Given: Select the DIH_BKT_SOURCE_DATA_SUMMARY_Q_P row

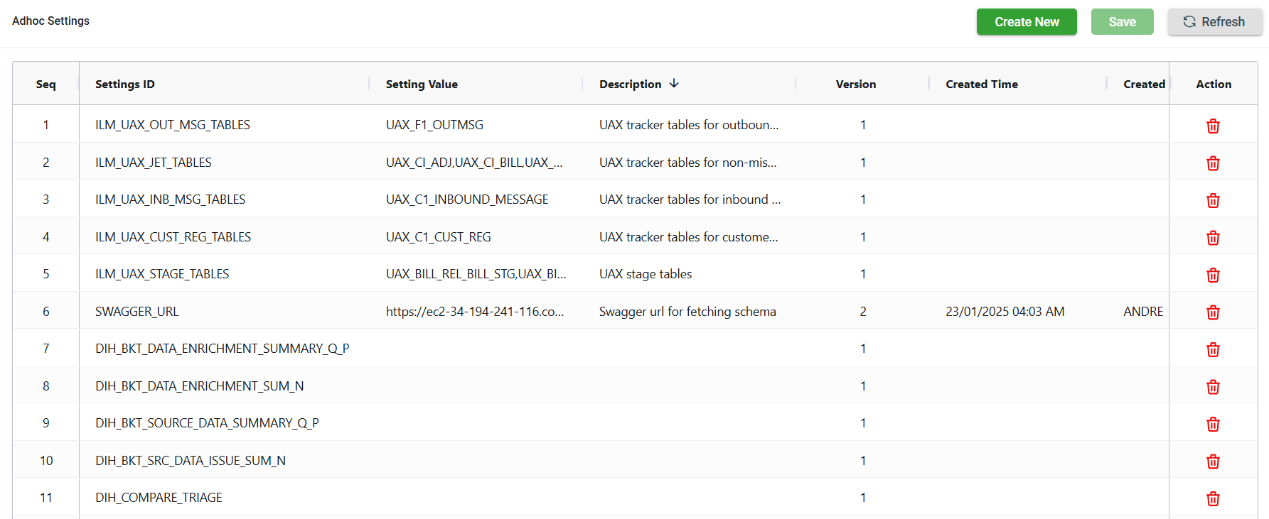Looking at the screenshot, I should tap(207, 423).
